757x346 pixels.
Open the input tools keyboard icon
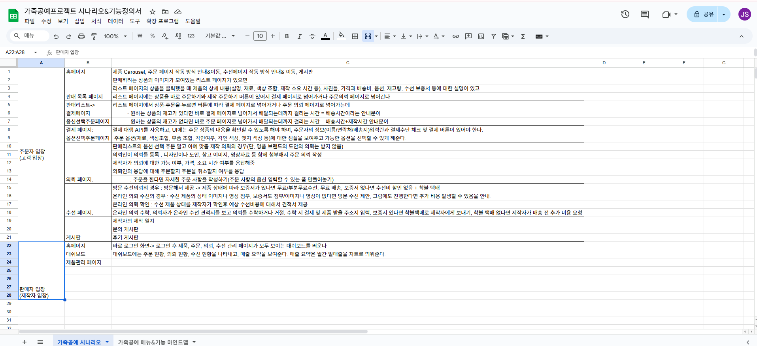pyautogui.click(x=542, y=36)
